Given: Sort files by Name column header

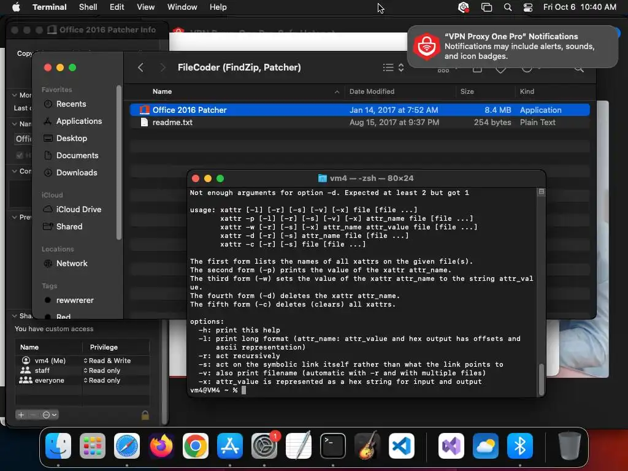Looking at the screenshot, I should [245, 91].
